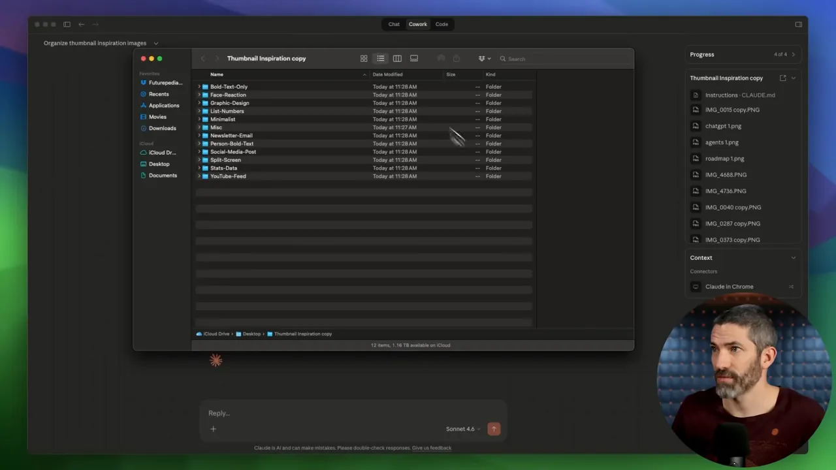836x470 pixels.
Task: Go forward in Finder navigation
Action: [x=217, y=59]
